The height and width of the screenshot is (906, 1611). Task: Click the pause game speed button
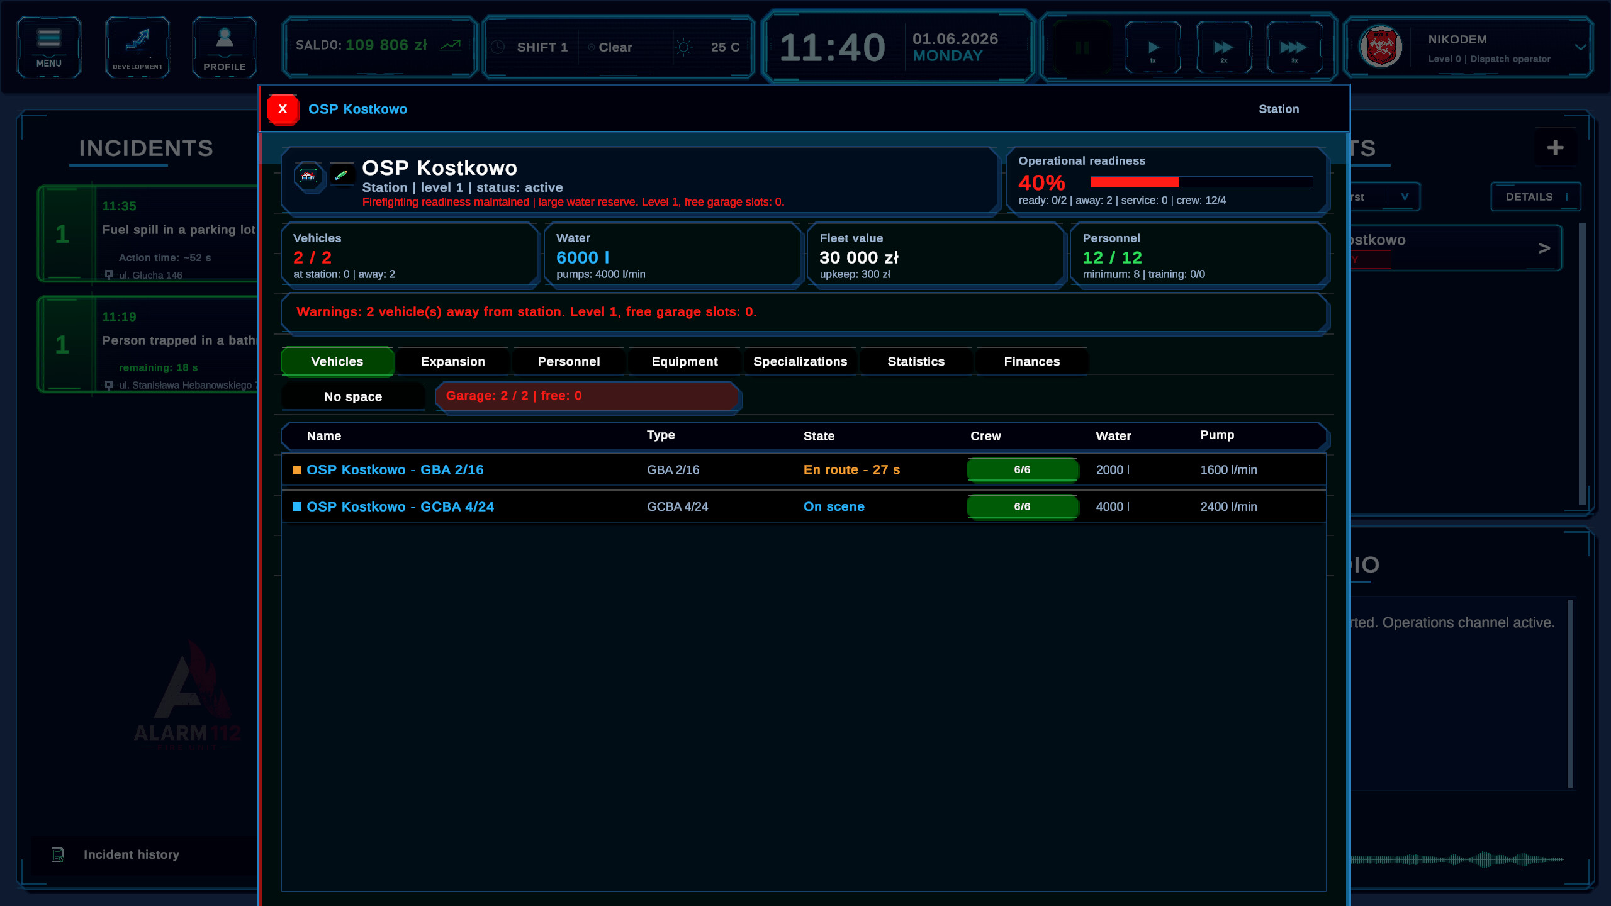coord(1082,47)
